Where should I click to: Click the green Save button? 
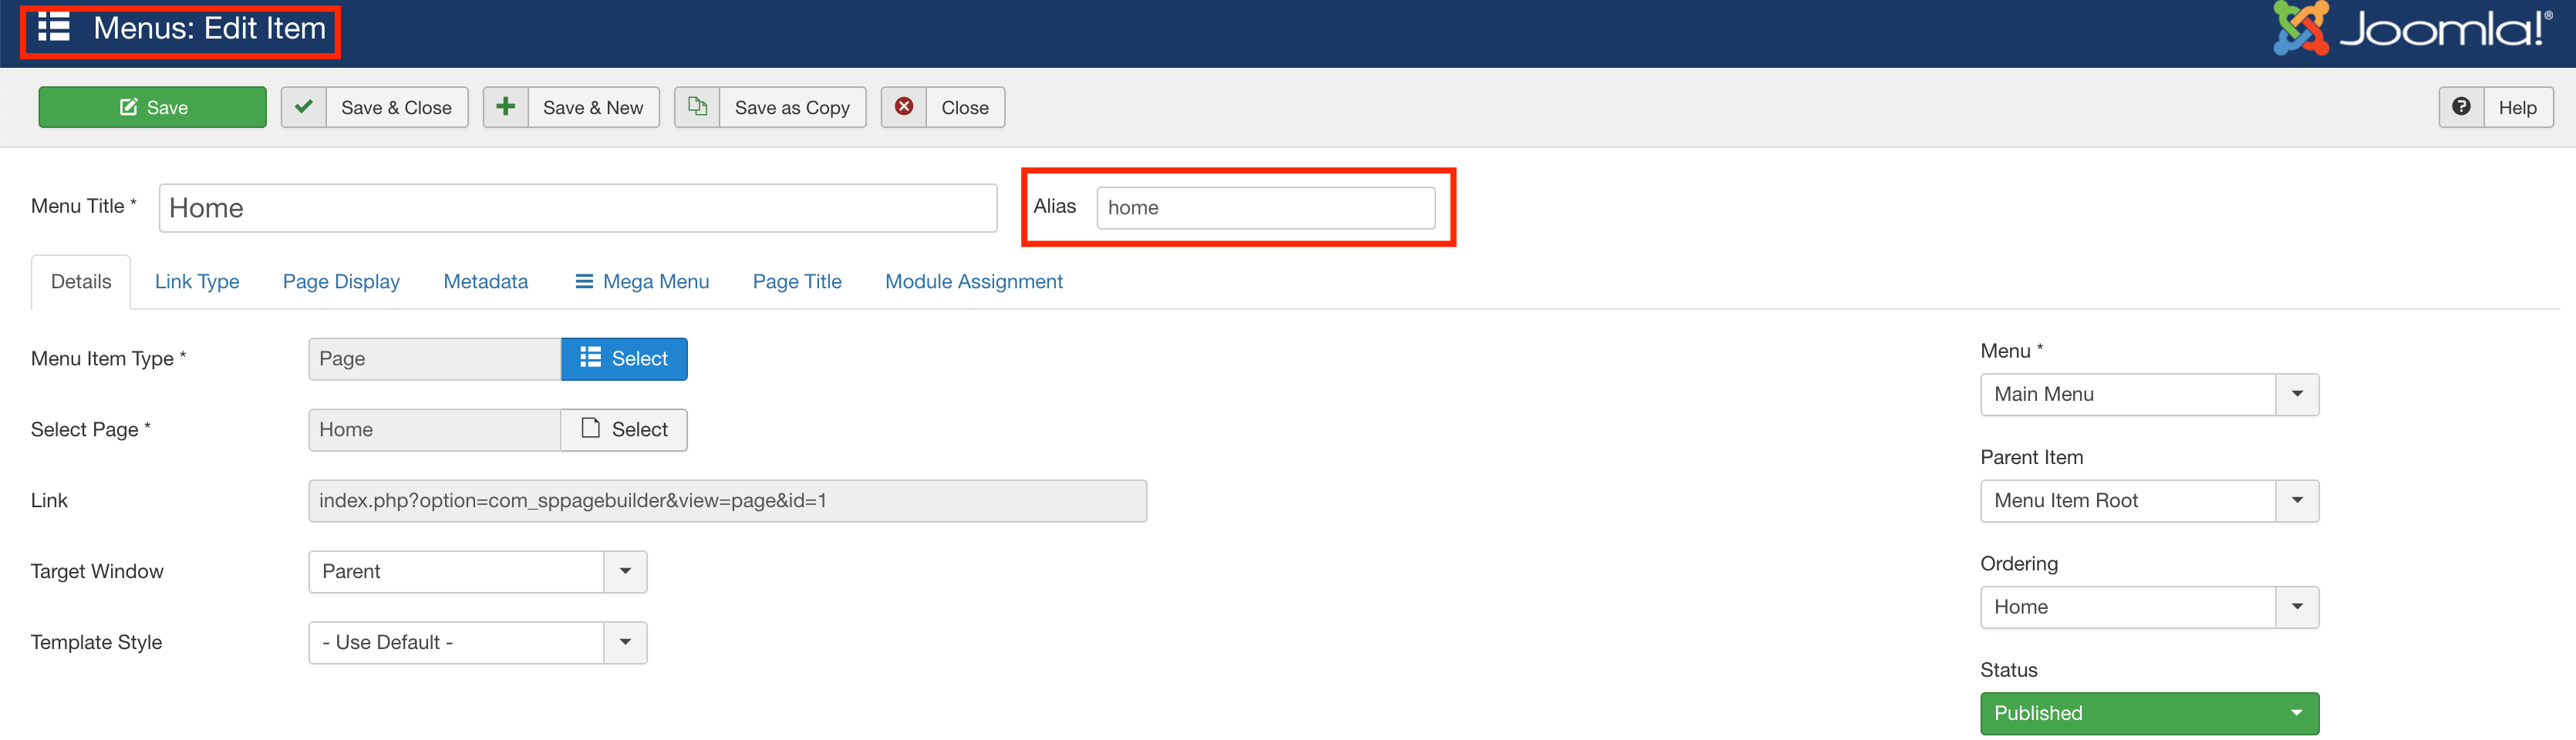152,107
